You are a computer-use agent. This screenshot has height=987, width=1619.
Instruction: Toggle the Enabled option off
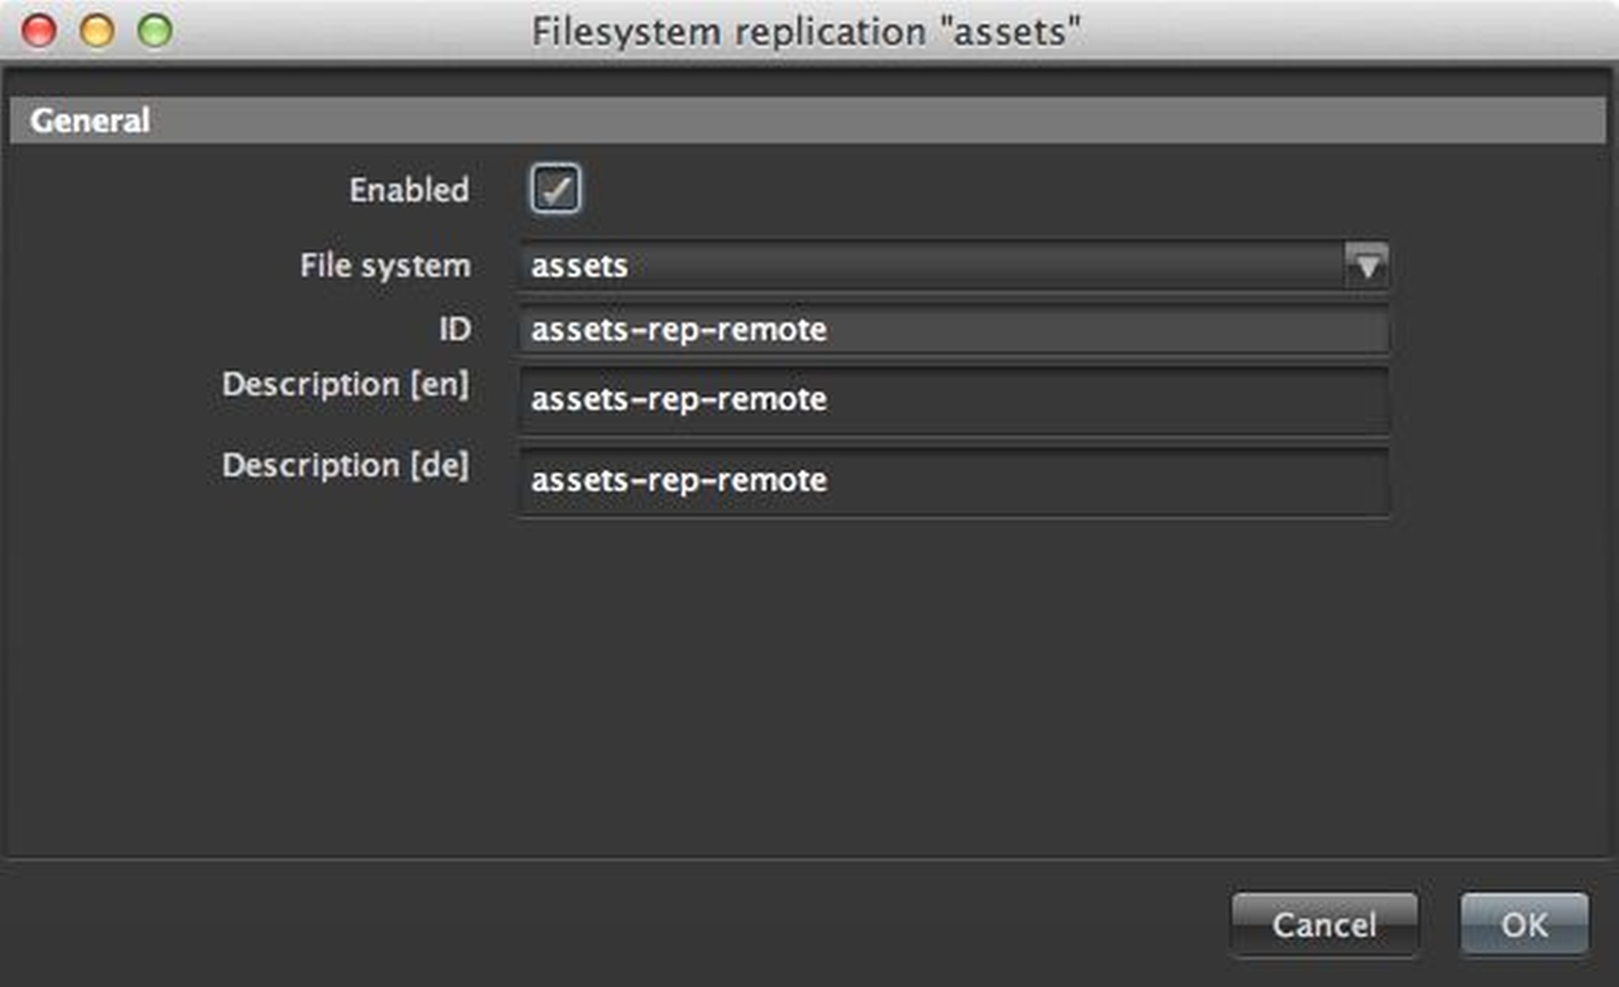(x=556, y=188)
